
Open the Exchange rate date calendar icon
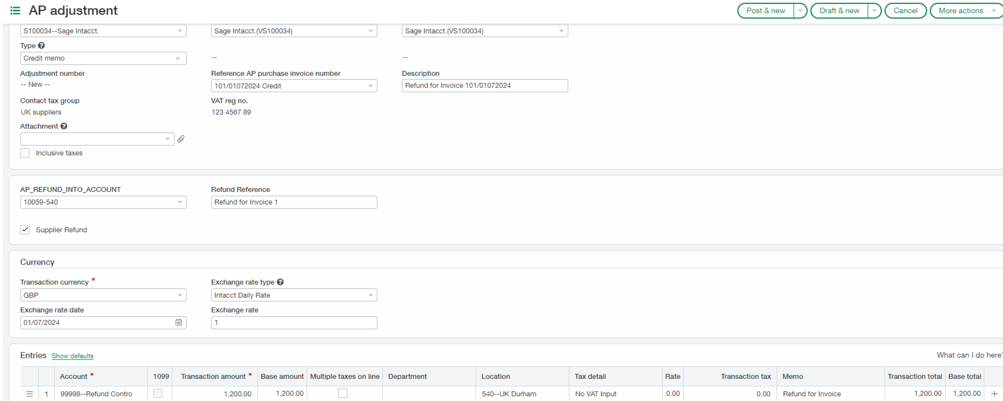click(179, 323)
